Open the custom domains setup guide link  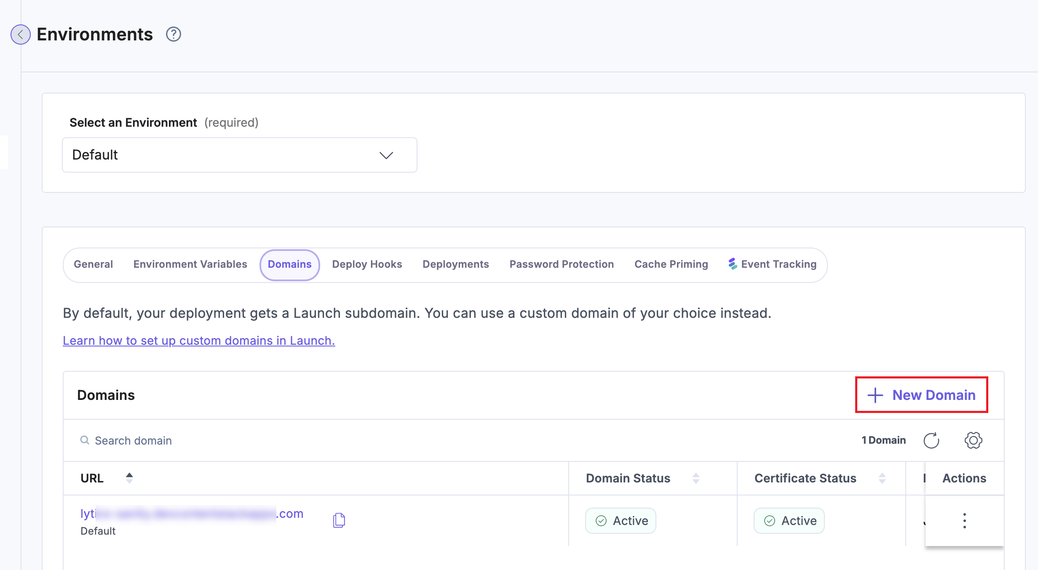(199, 340)
